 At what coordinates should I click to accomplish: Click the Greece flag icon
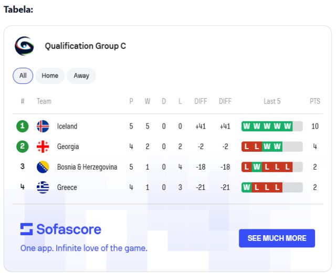43,187
